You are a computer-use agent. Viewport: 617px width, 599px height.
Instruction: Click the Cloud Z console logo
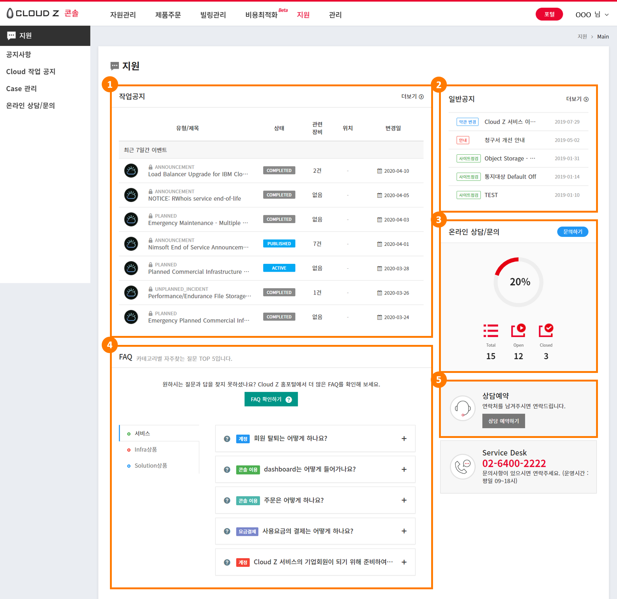coord(43,13)
